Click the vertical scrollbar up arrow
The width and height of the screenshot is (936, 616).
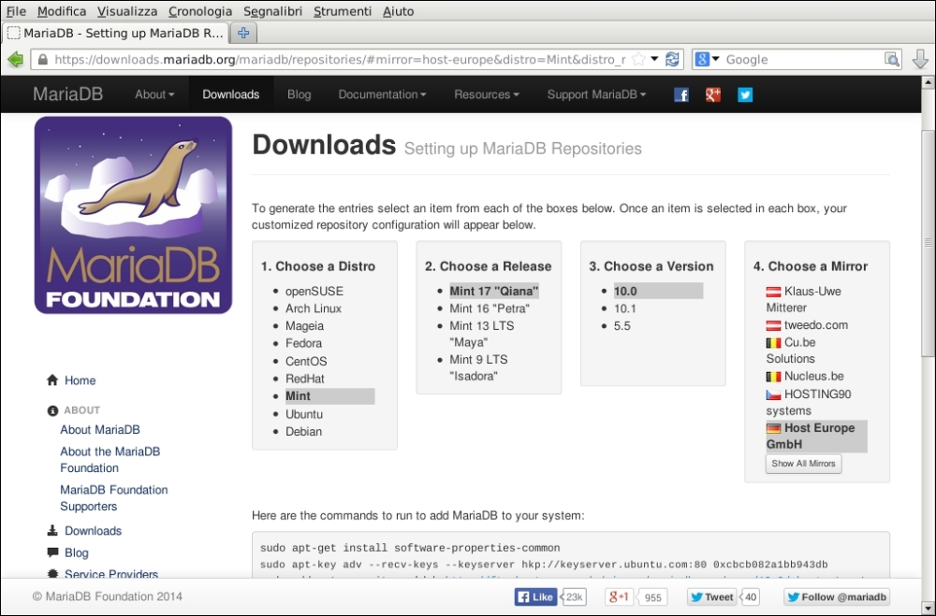coord(929,82)
